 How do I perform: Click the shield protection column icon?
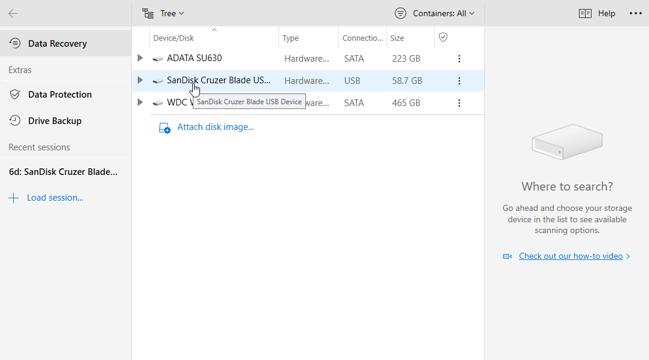point(443,38)
